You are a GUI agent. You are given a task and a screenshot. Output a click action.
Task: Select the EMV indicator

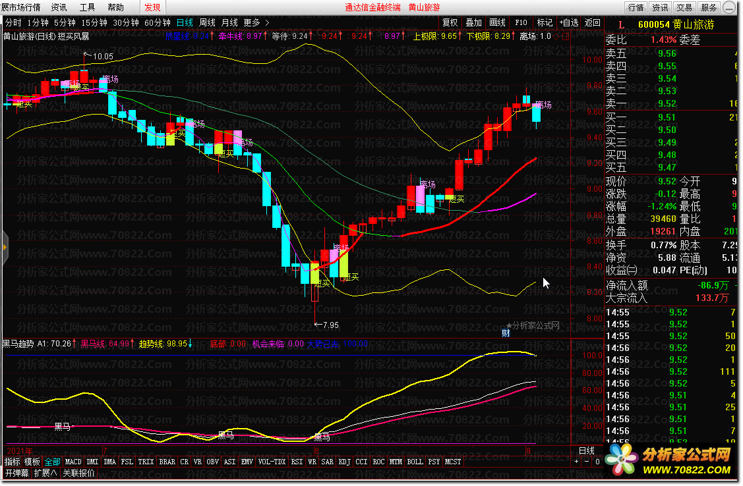pos(247,462)
